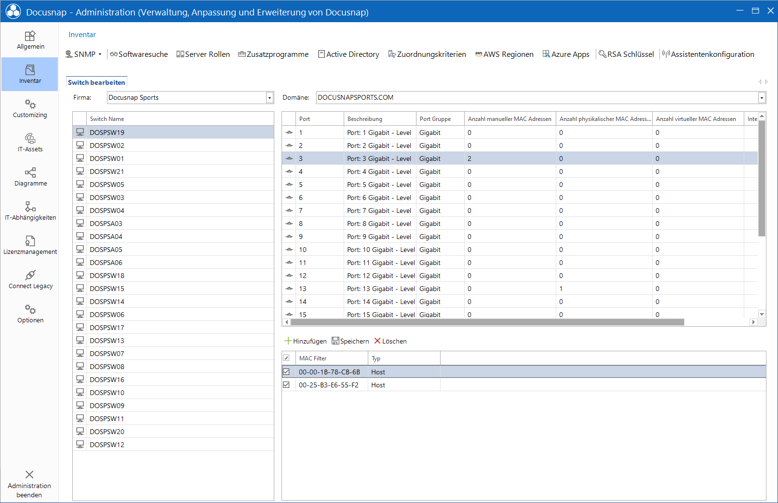778x503 pixels.
Task: Select switch DOSPSW21 in list
Action: pos(173,171)
